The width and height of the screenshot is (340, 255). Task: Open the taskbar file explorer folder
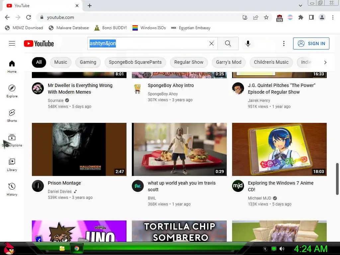[62, 248]
